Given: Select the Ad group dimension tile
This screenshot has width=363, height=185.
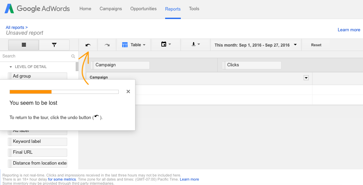Looking at the screenshot, I should pyautogui.click(x=38, y=76).
